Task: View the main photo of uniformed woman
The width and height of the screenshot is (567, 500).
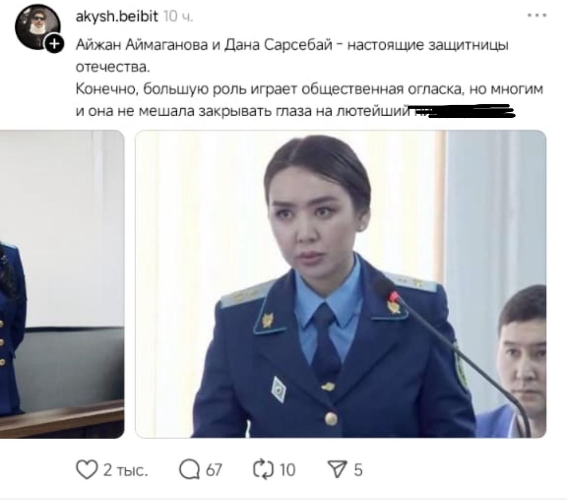Action: pyautogui.click(x=341, y=284)
